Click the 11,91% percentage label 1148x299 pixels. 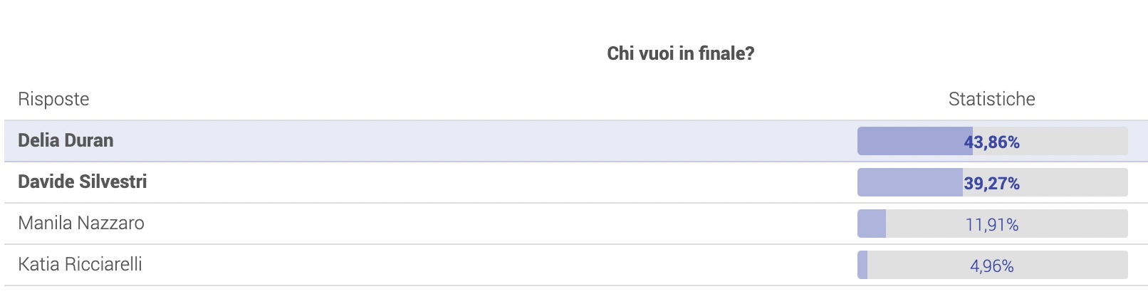point(992,225)
